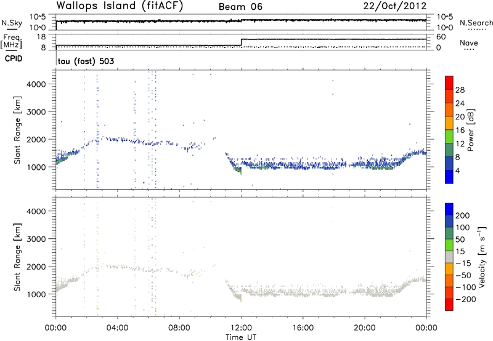Pick the velocity segment between -50 and -15
Viewport: 493px width, 341px height.
(449, 269)
